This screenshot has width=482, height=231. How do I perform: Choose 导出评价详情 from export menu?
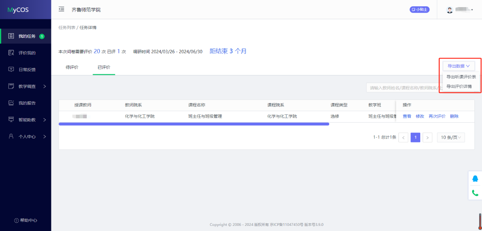coord(459,87)
